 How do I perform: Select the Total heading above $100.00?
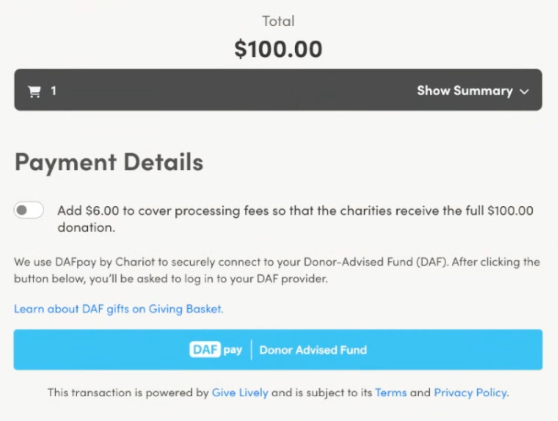(278, 21)
